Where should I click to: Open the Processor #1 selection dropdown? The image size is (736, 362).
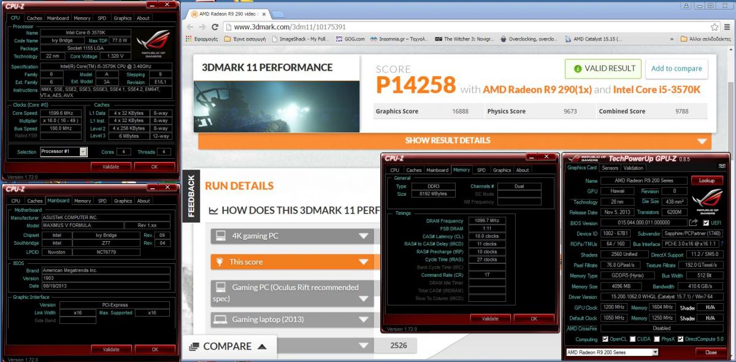coord(64,152)
